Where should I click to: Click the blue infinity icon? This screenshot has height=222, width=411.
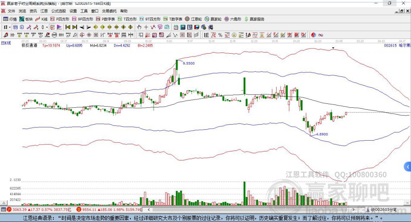[x=321, y=35]
